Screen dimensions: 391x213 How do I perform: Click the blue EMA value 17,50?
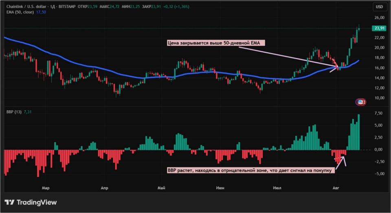pyautogui.click(x=41, y=12)
